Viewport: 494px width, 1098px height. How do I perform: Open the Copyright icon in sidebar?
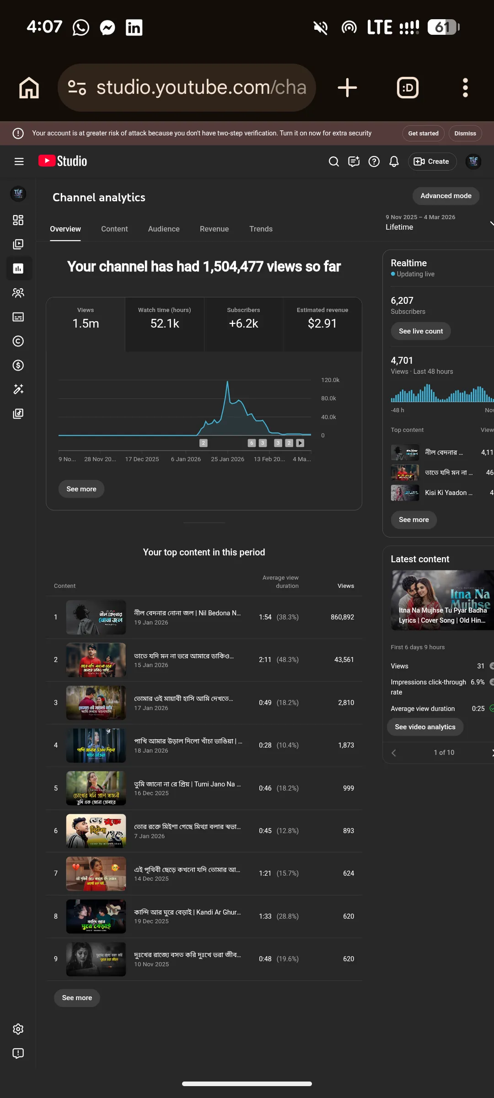(18, 341)
